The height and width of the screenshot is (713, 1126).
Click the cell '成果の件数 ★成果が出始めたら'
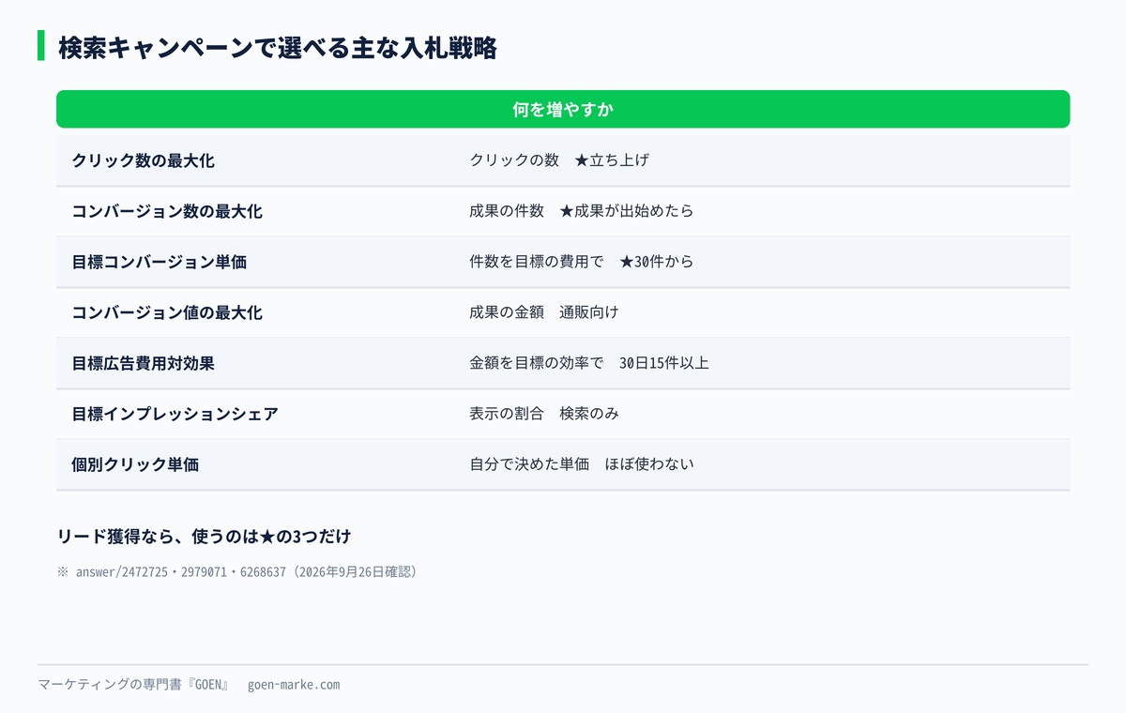pyautogui.click(x=582, y=211)
